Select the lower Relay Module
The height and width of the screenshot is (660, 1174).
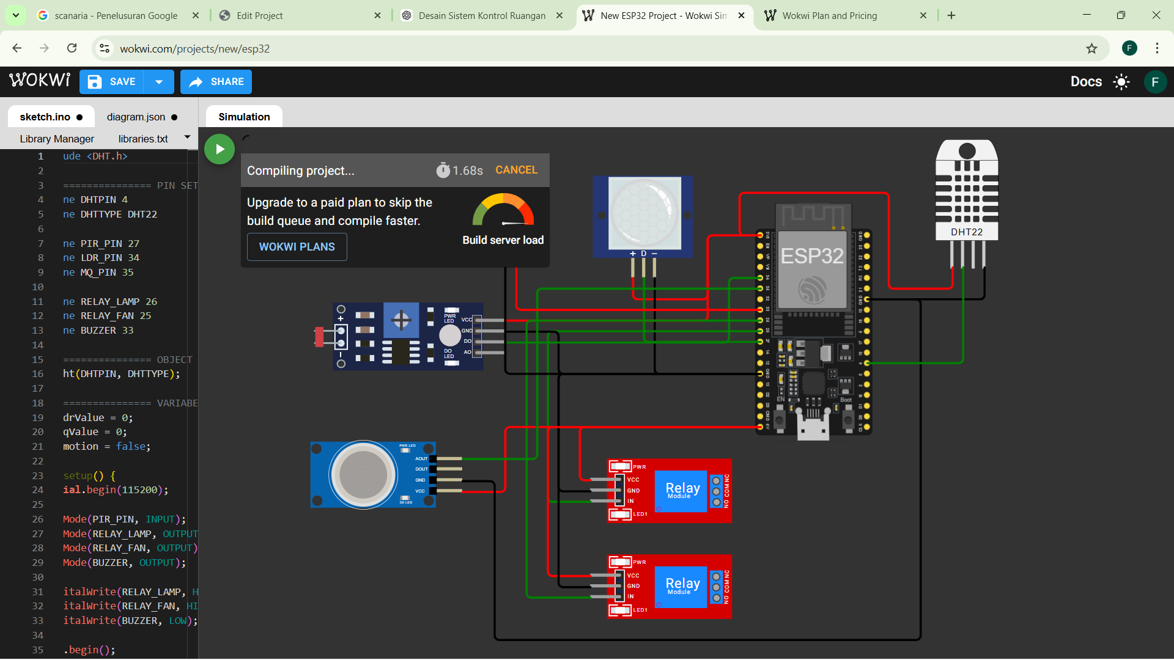coord(670,586)
